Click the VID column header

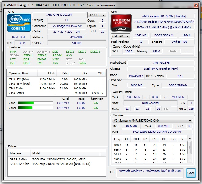pos(97,73)
